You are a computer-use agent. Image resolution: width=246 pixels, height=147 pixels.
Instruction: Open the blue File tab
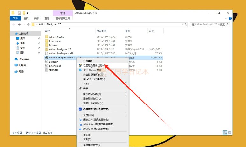coord(15,18)
